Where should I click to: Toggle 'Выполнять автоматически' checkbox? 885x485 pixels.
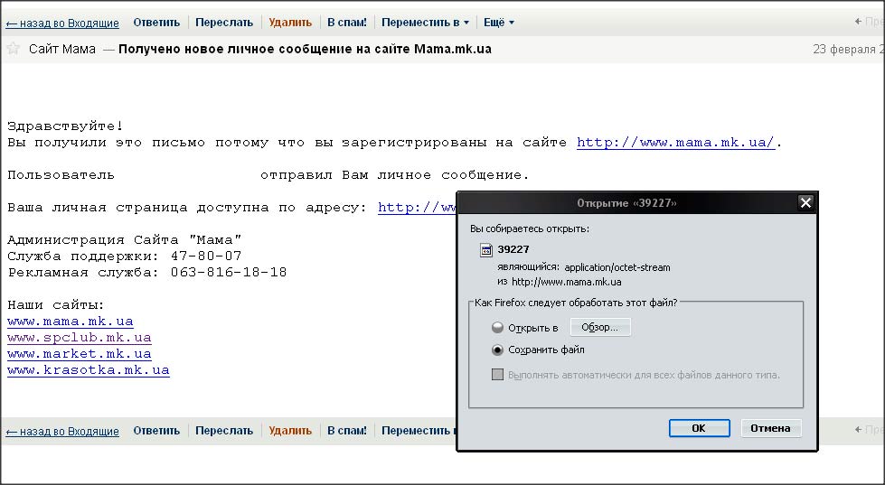tap(497, 375)
